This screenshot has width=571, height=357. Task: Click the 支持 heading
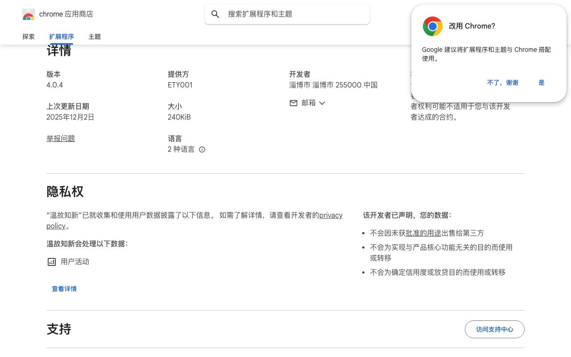click(x=59, y=329)
